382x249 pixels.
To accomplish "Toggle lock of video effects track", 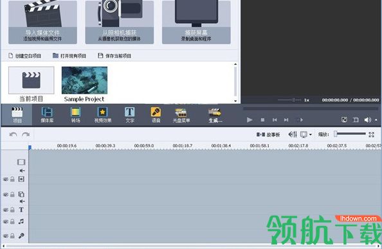I will click(12, 179).
